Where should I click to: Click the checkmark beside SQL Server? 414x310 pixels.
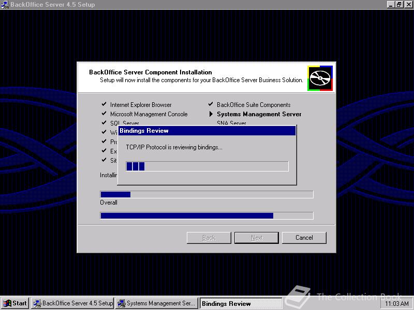[104, 122]
